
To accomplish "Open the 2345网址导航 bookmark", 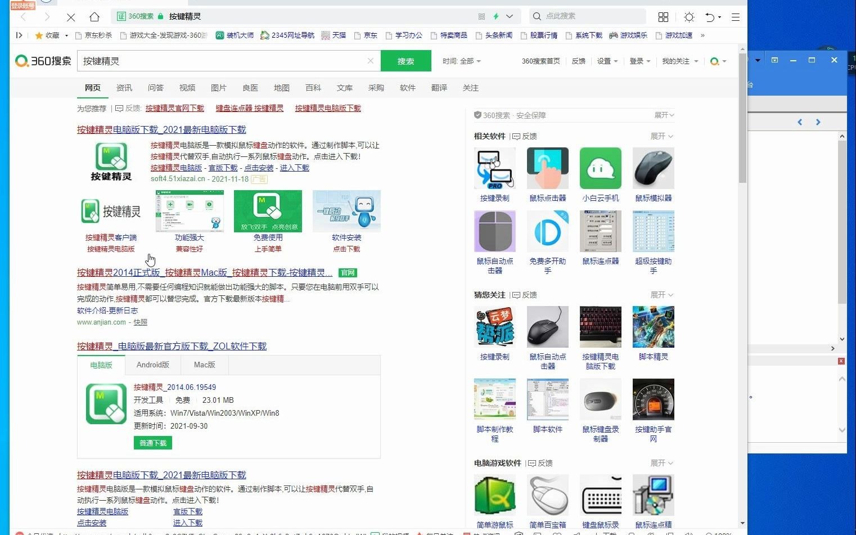I will tap(287, 35).
